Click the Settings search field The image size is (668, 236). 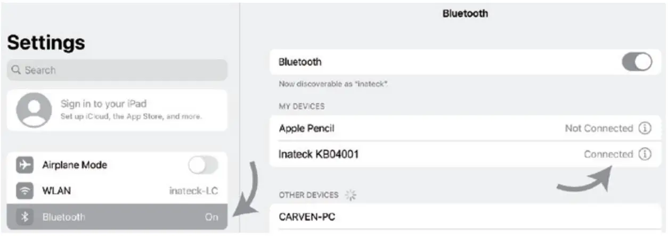point(117,70)
